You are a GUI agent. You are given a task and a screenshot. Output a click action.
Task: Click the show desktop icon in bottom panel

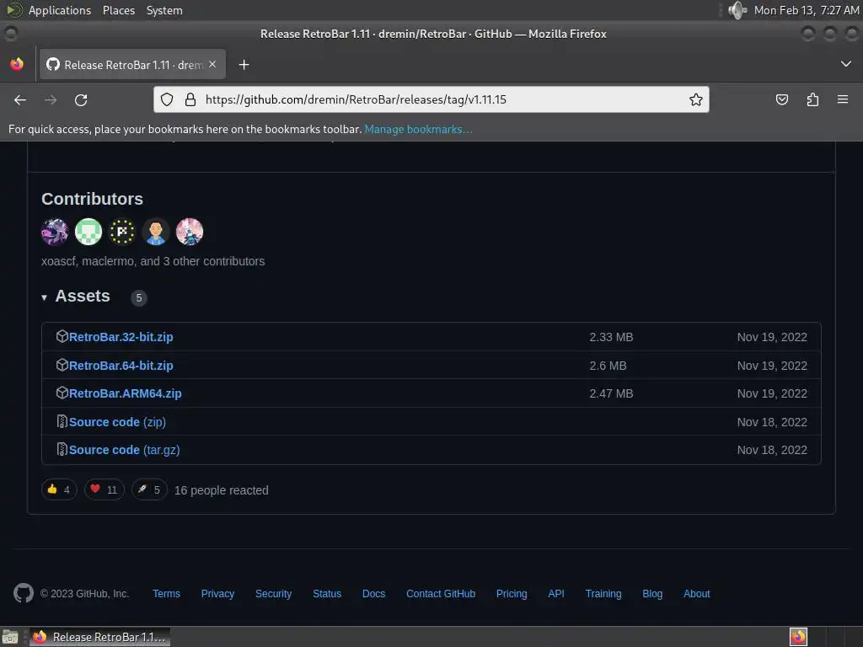[x=10, y=637]
